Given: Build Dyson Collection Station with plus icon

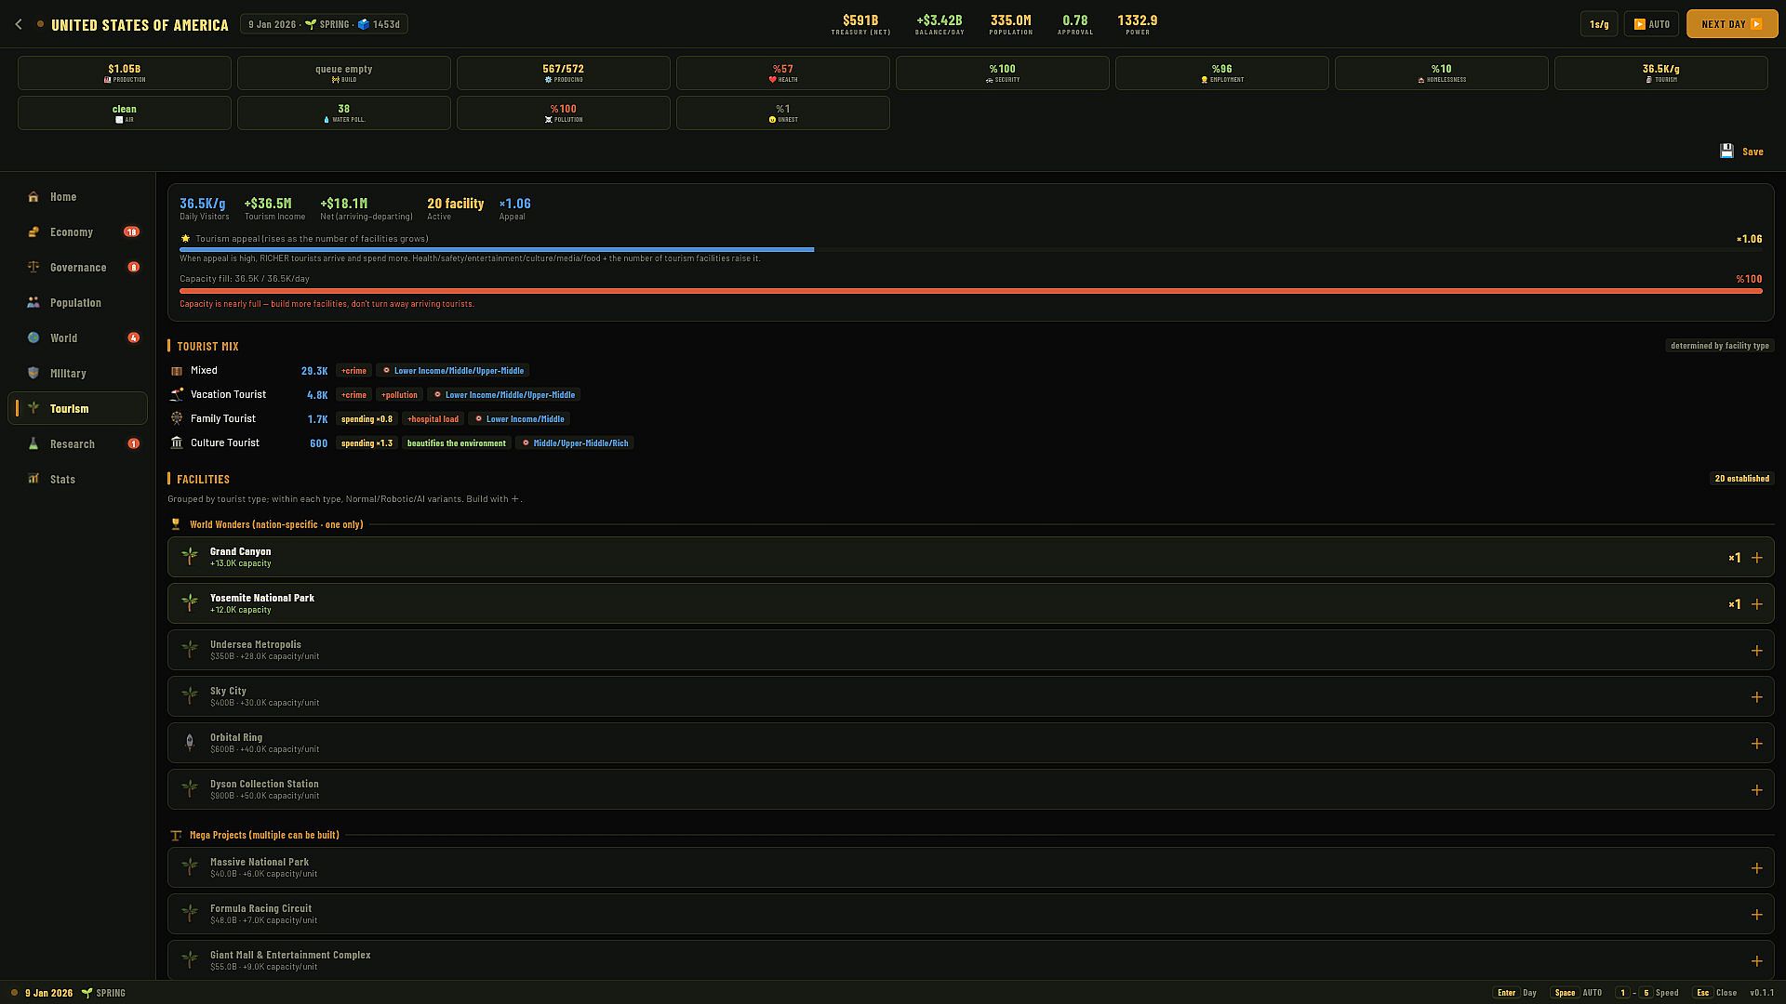Looking at the screenshot, I should 1756,790.
